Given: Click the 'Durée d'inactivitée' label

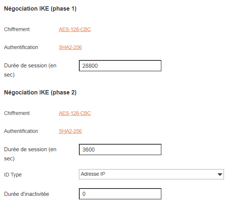Looking at the screenshot, I should point(26,194).
